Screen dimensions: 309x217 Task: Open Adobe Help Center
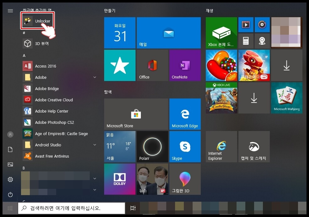coord(59,111)
